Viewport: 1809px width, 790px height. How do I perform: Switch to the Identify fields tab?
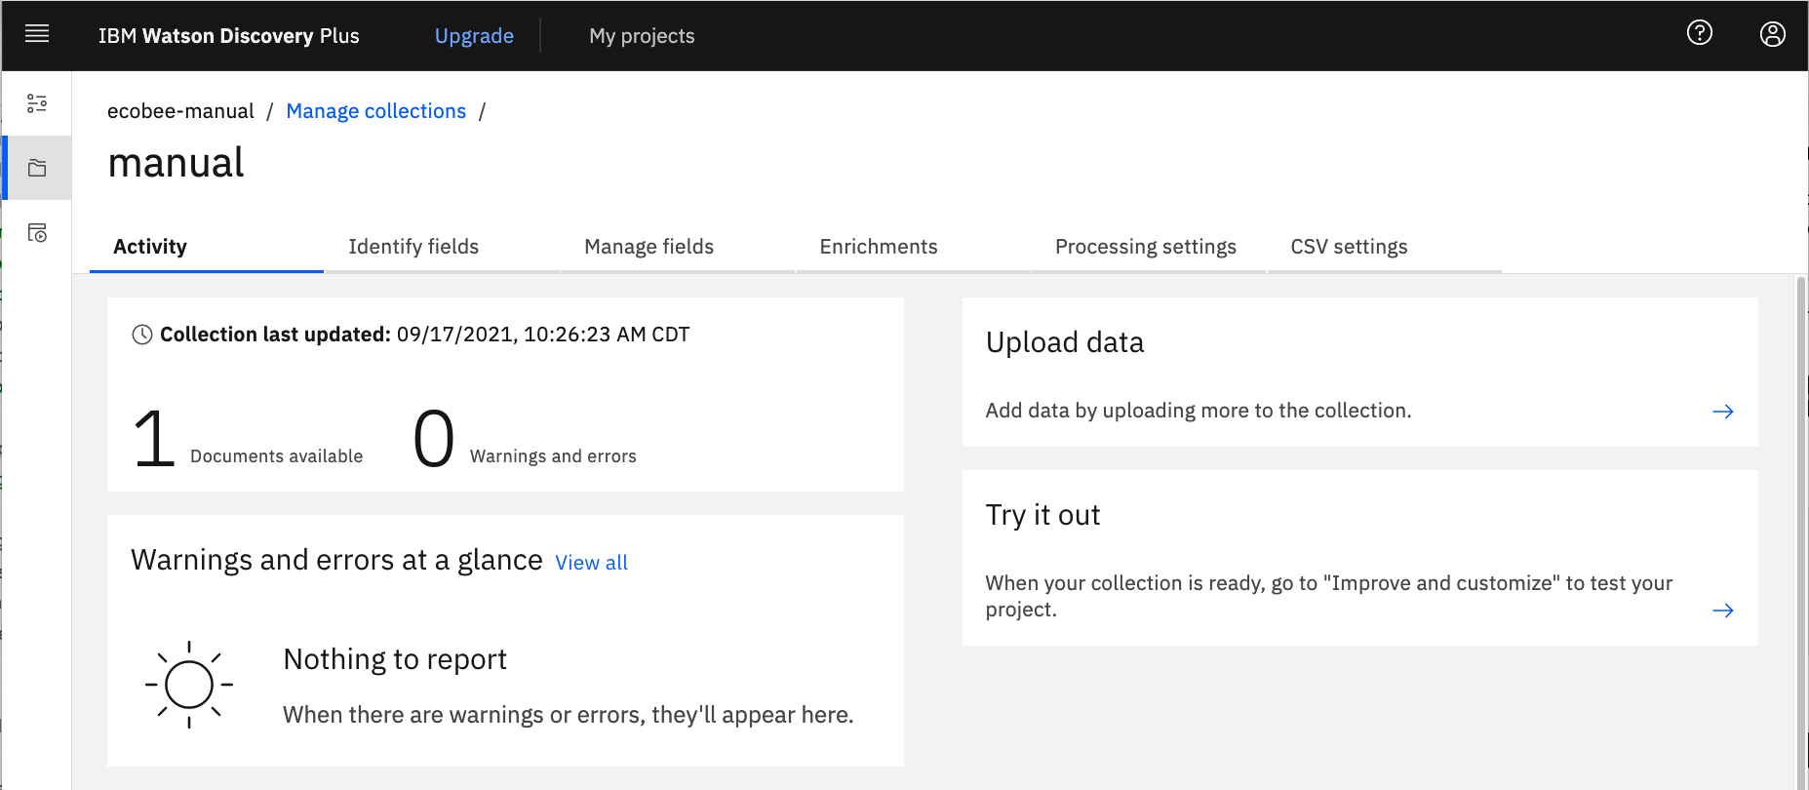(x=443, y=247)
